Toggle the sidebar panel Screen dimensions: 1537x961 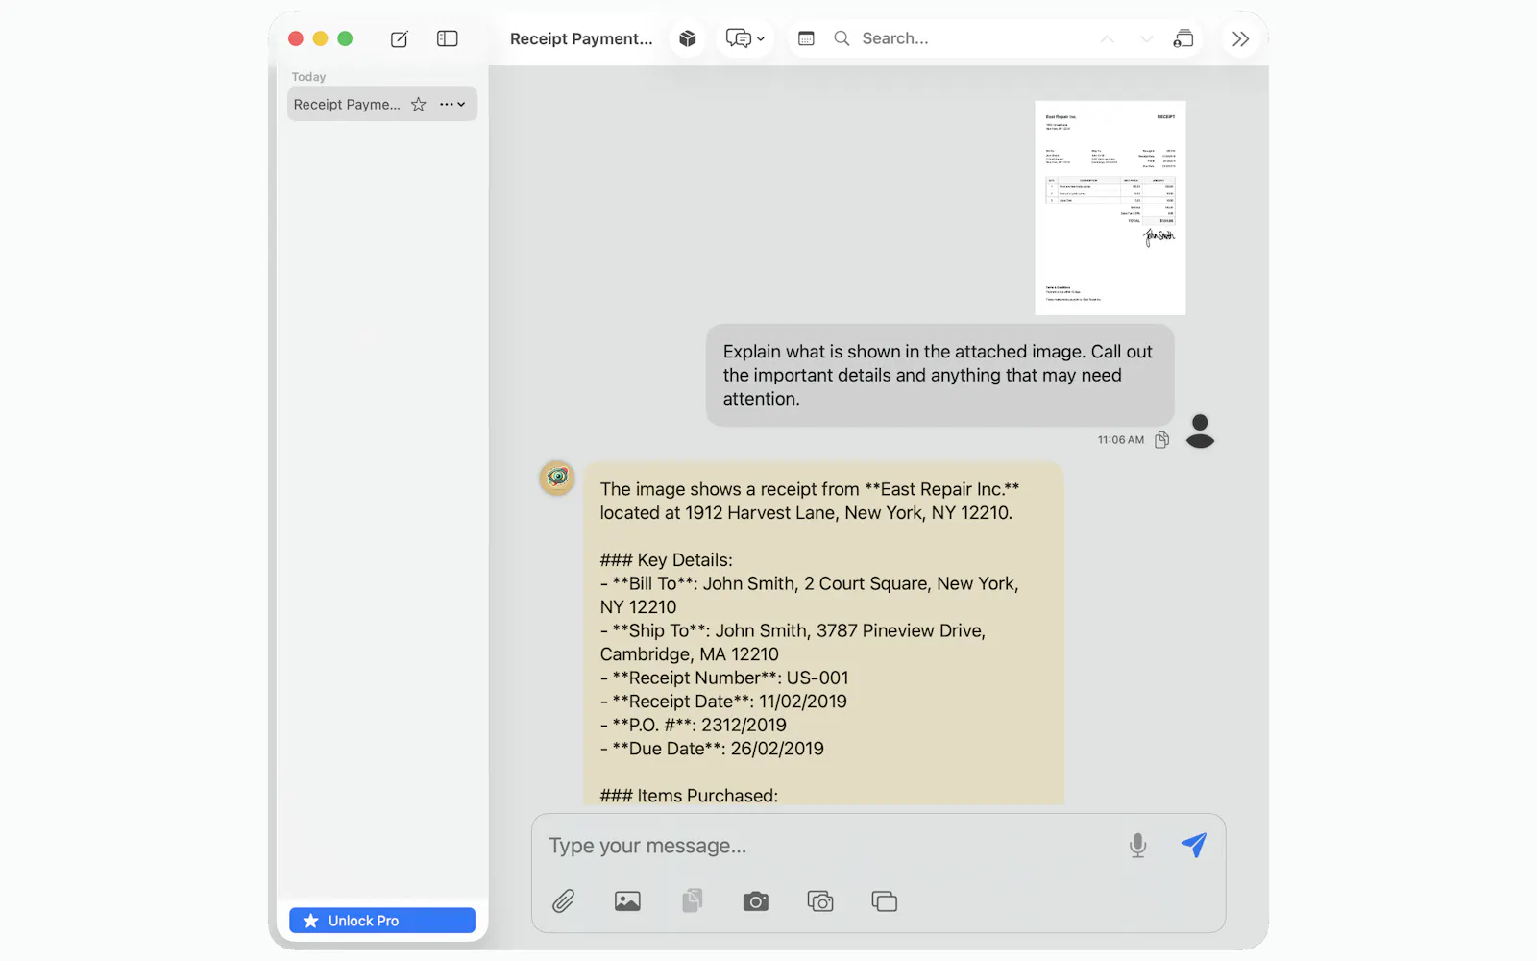(x=448, y=39)
